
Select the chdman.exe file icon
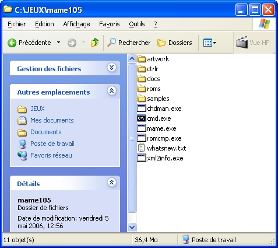point(142,109)
